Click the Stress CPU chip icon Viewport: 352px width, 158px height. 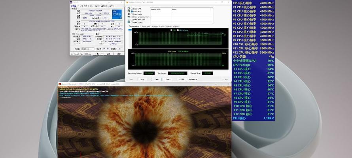[129, 9]
